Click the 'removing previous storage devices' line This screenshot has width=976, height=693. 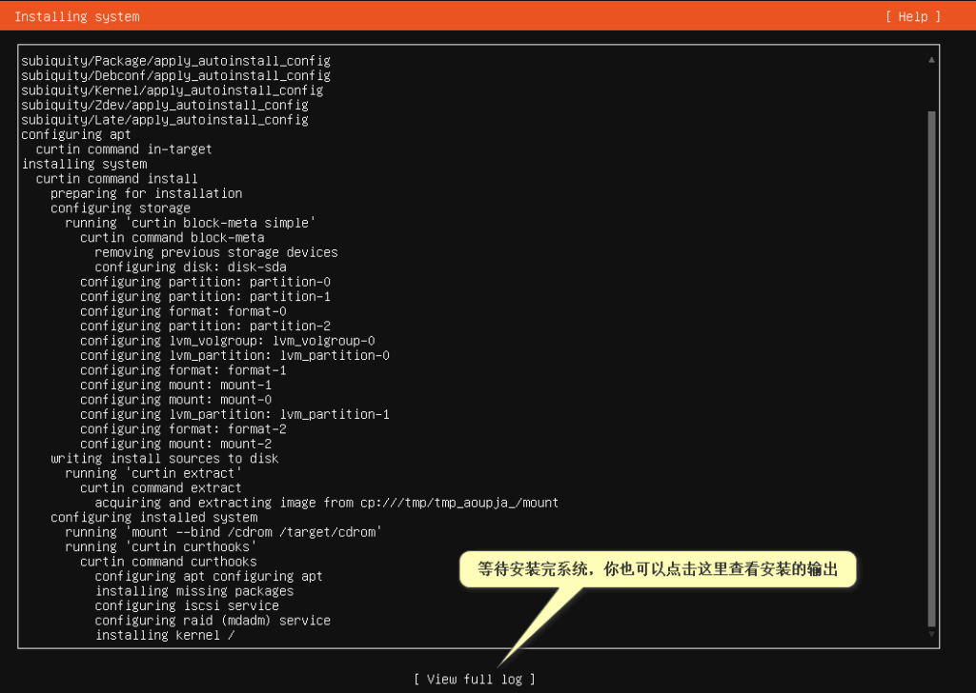tap(215, 252)
